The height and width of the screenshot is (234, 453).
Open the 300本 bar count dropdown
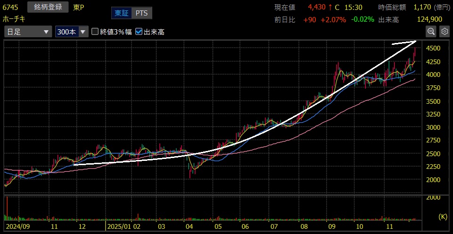pyautogui.click(x=71, y=32)
